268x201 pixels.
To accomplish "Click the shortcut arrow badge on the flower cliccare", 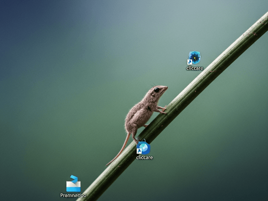I will [x=190, y=62].
